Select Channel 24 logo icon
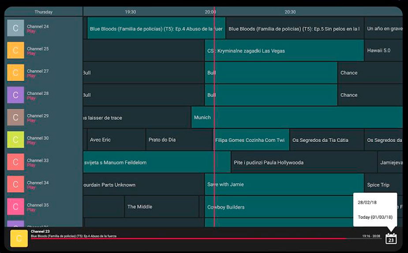Screen dimensions: 408x253 pos(15,28)
